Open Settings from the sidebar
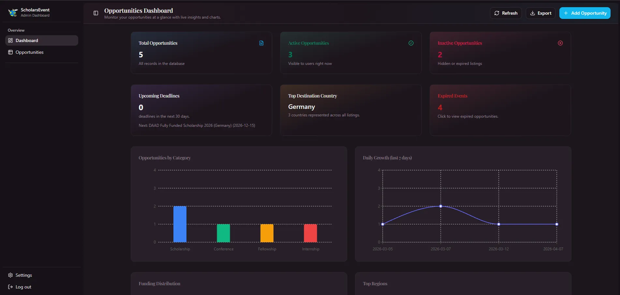620x295 pixels. pyautogui.click(x=42, y=275)
